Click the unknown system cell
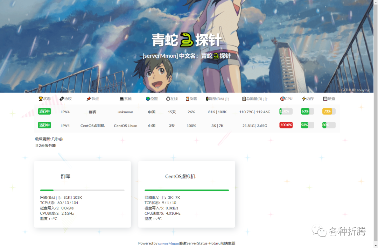The height and width of the screenshot is (248, 378). coord(125,112)
